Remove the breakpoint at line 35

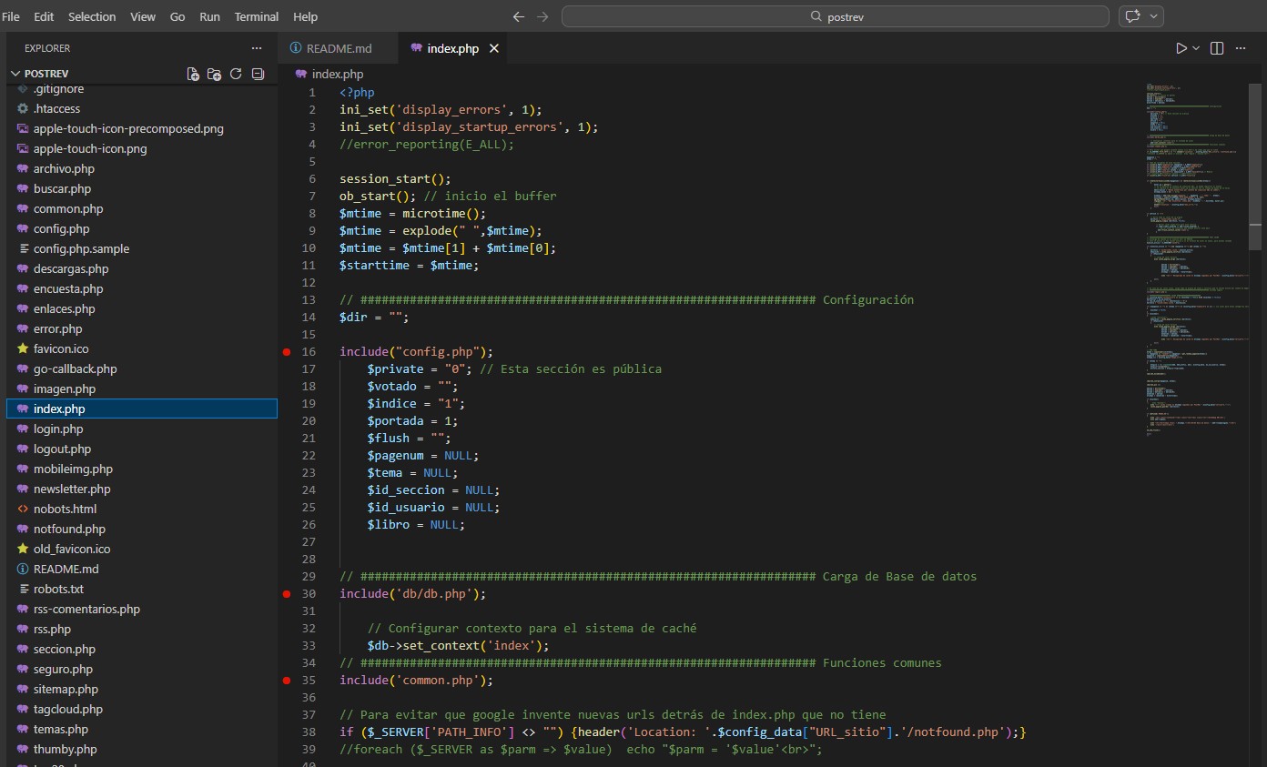click(x=287, y=681)
